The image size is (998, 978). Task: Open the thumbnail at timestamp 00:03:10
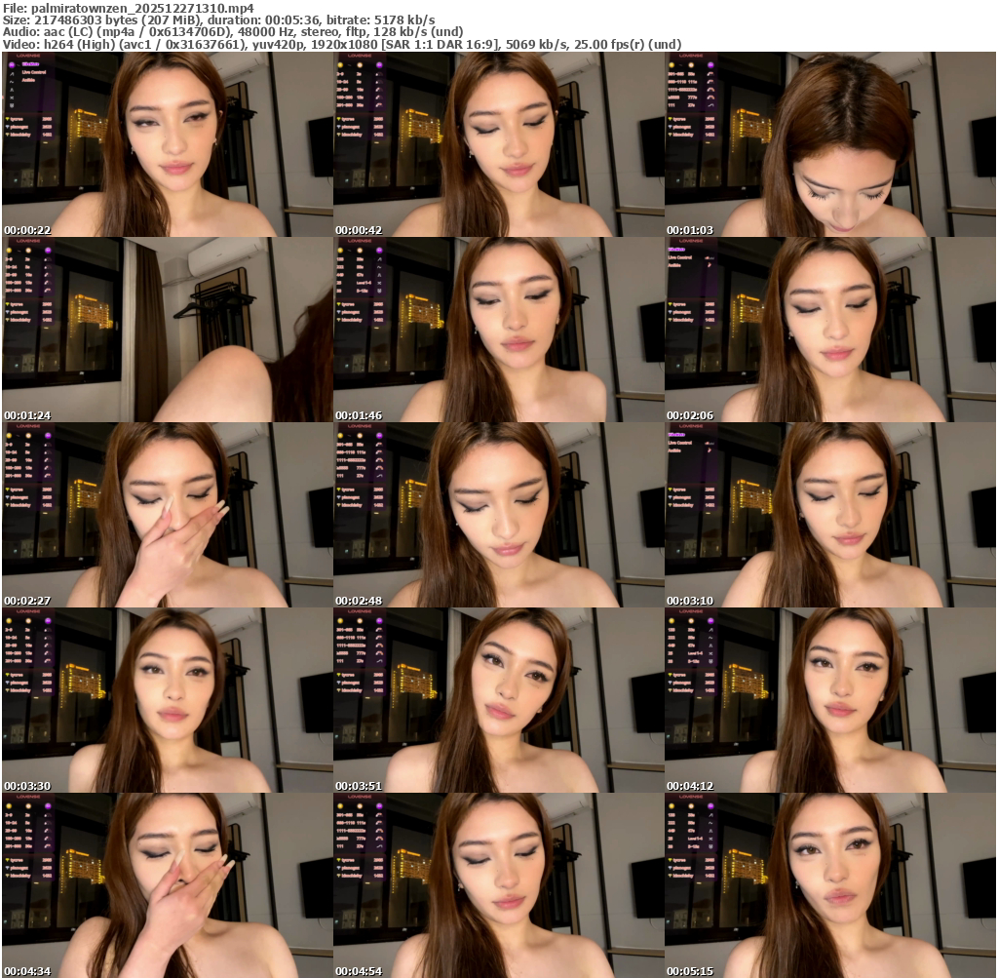pyautogui.click(x=830, y=515)
